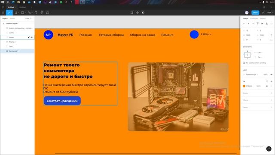Switch to the Assets tab
The image size is (275, 155).
(x=12, y=19)
